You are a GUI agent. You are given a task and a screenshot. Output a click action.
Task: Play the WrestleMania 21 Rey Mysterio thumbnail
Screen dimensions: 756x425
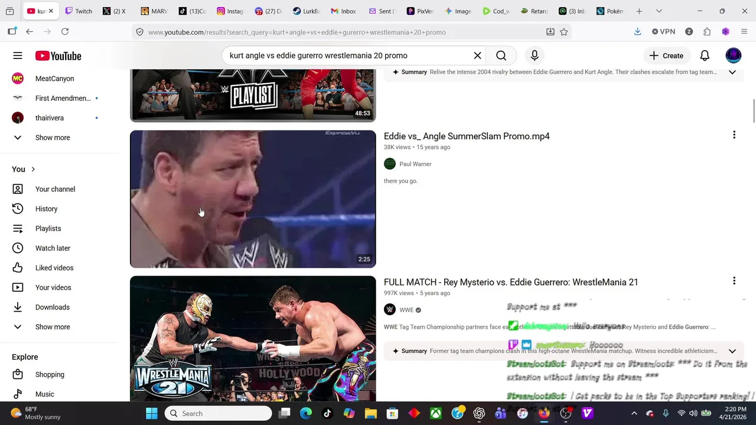pos(253,338)
